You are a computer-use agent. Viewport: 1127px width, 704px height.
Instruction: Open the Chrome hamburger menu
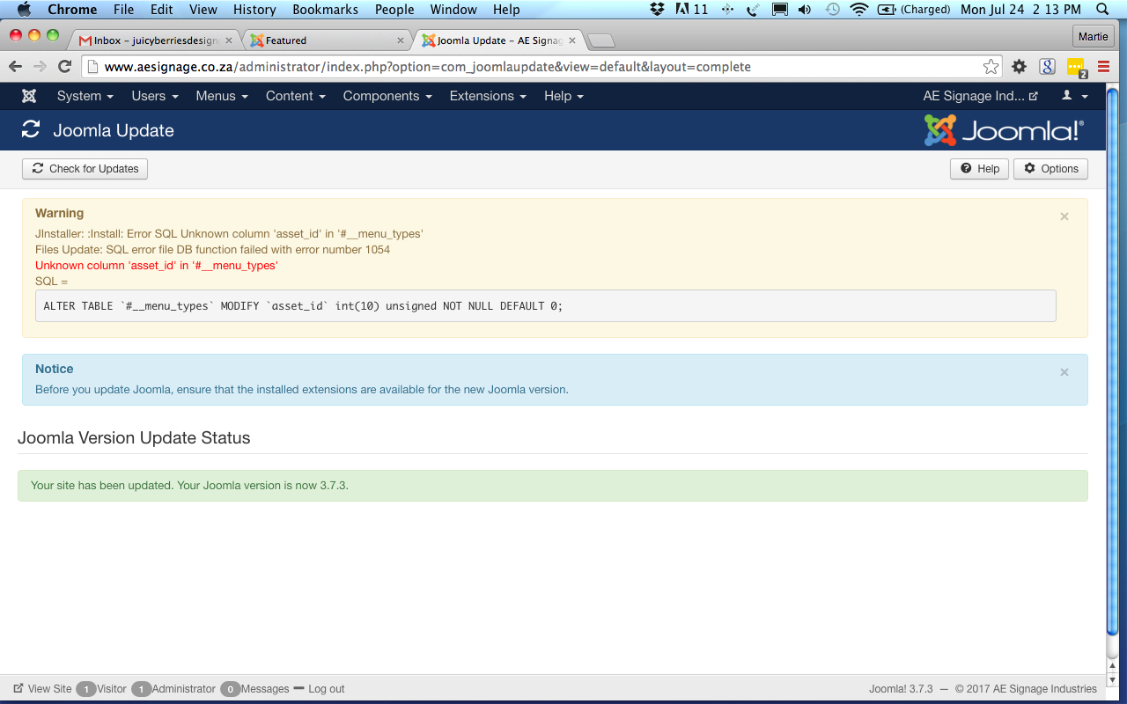point(1103,67)
